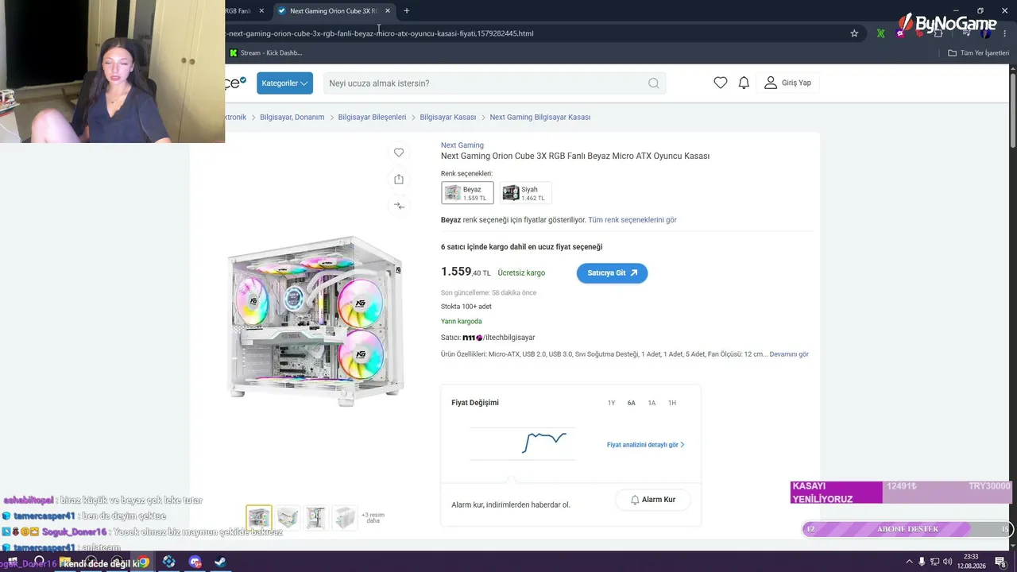This screenshot has height=572, width=1017.
Task: Select the second product thumbnail
Action: pos(288,518)
